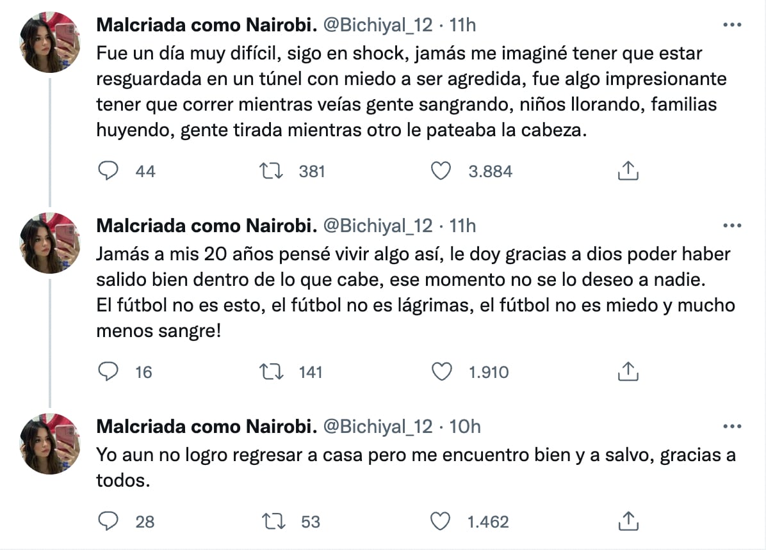This screenshot has width=766, height=550.
Task: Toggle like on the second tweet
Action: pos(442,371)
